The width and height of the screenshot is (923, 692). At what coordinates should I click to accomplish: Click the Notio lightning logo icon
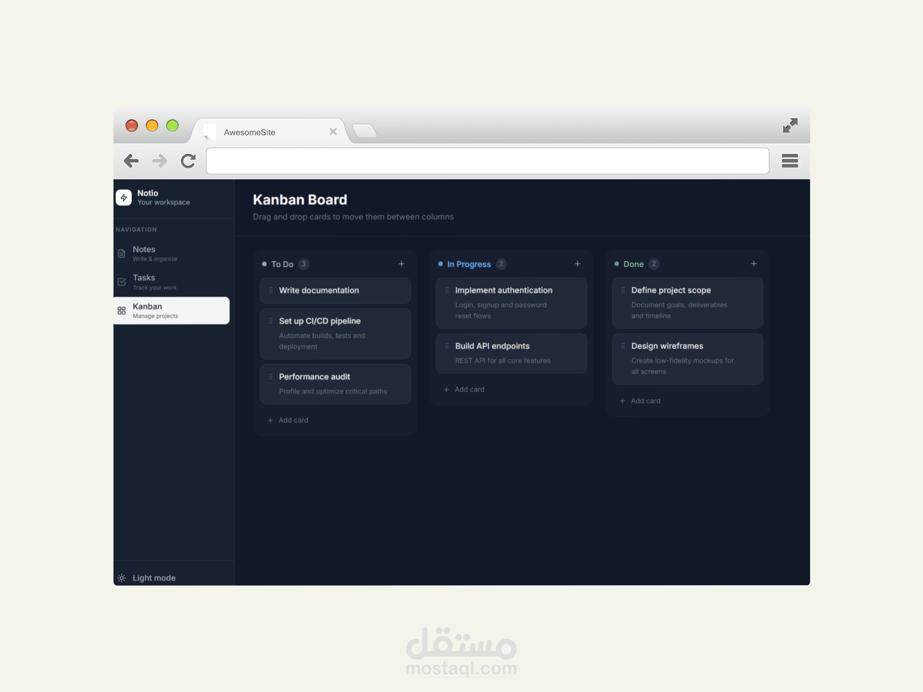coord(124,198)
